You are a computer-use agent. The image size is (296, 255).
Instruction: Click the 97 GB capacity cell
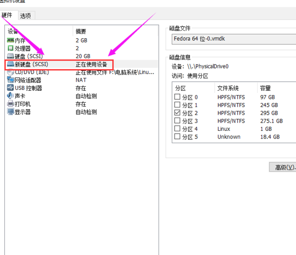[267, 97]
